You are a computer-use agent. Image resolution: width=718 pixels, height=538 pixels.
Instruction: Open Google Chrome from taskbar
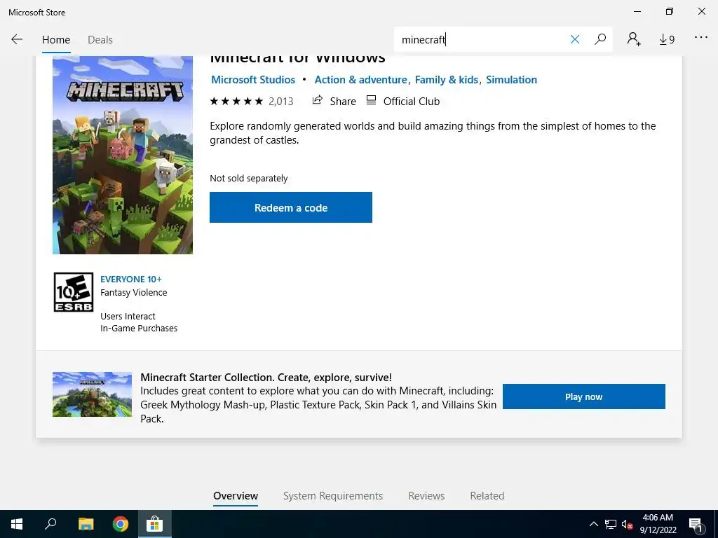point(121,524)
